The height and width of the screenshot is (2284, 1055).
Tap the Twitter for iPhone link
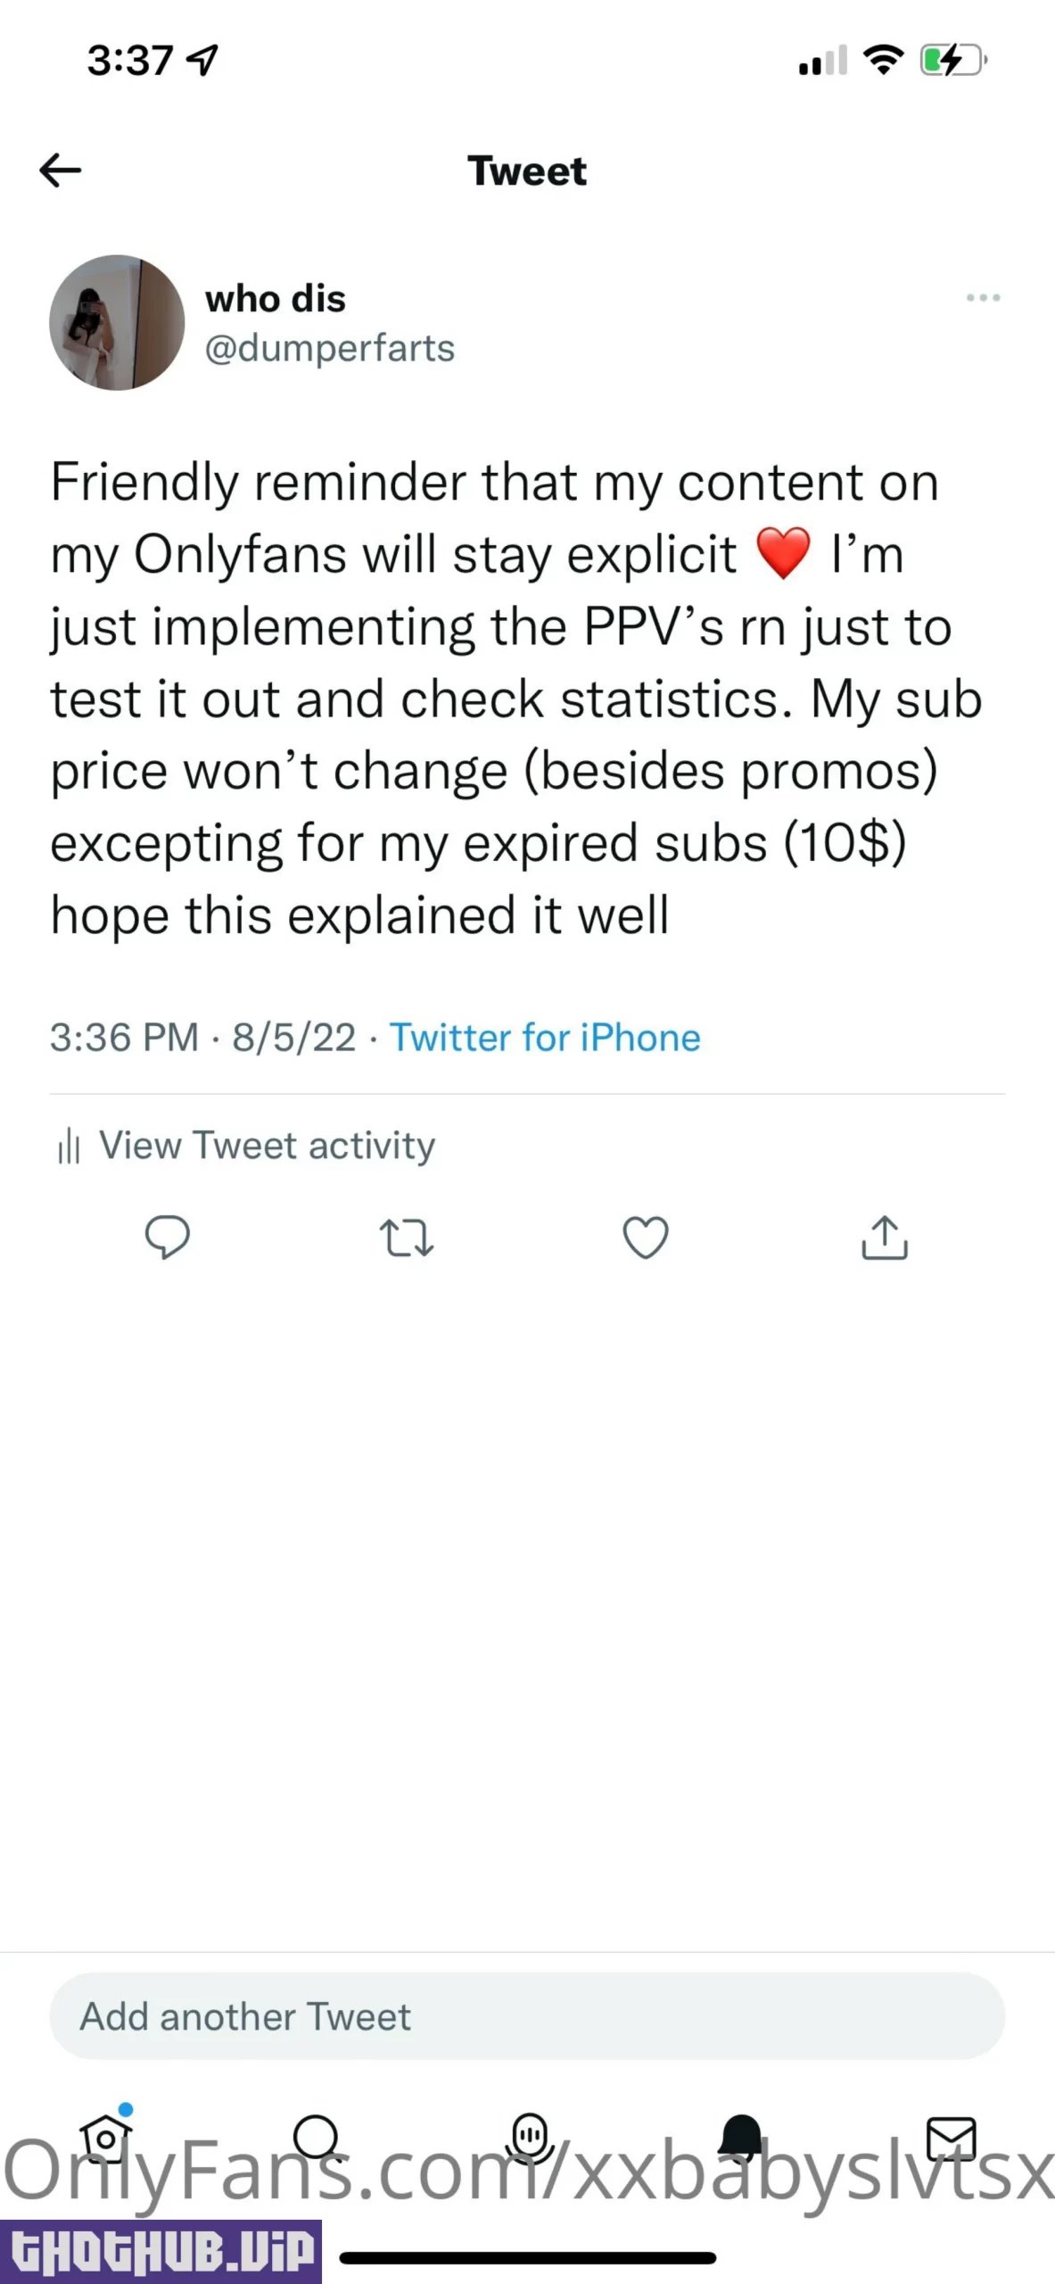tap(545, 1038)
